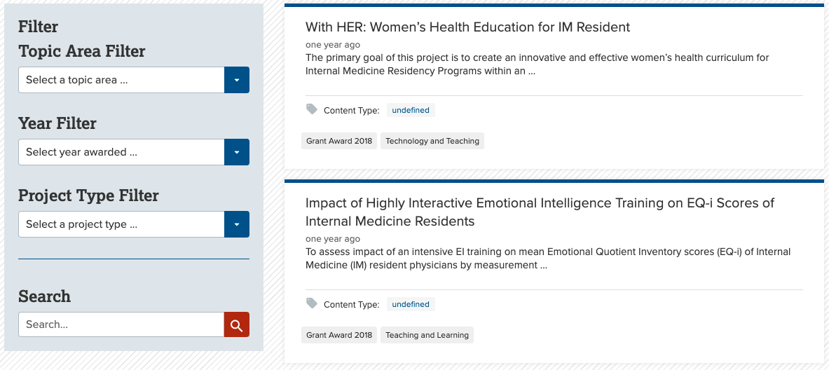This screenshot has width=829, height=370.
Task: Select 'Technology and Teaching' tag
Action: click(432, 141)
